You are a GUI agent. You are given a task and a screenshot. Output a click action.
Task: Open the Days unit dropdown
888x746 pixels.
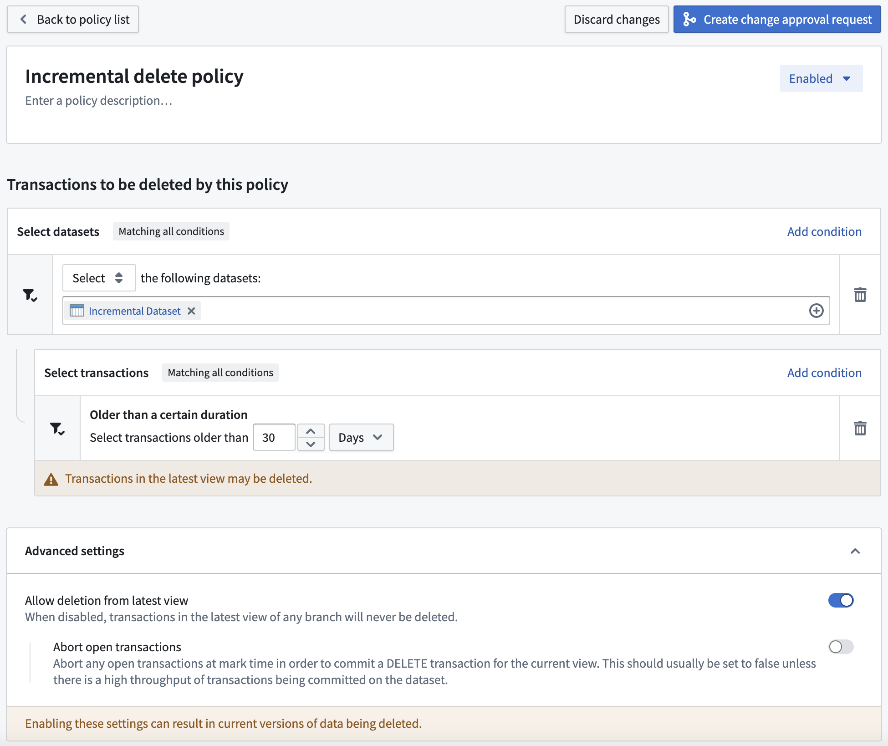click(x=361, y=438)
